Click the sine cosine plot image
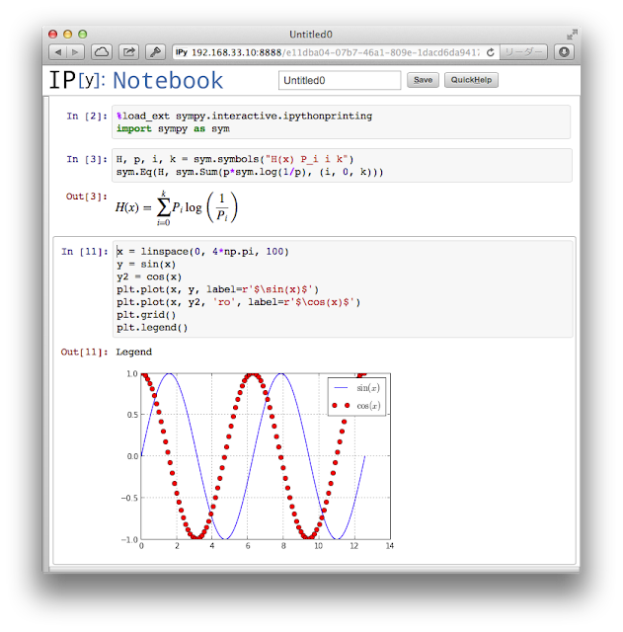Screen dimensions: 623x632 (258, 459)
